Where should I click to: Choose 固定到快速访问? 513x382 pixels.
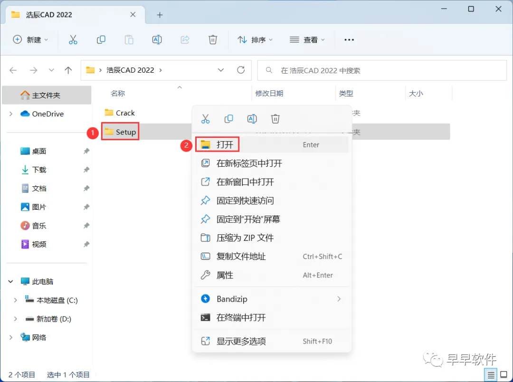(272, 201)
